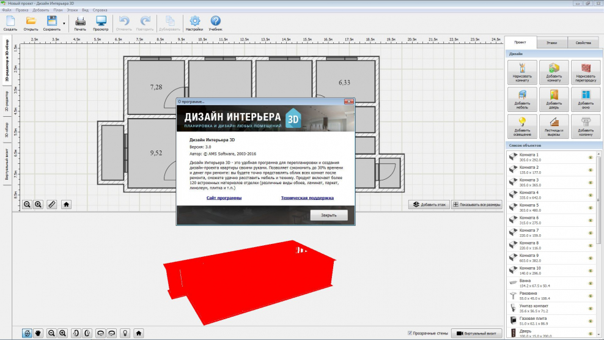
Task: Switch to the Этажи tab in right panel
Action: [551, 43]
